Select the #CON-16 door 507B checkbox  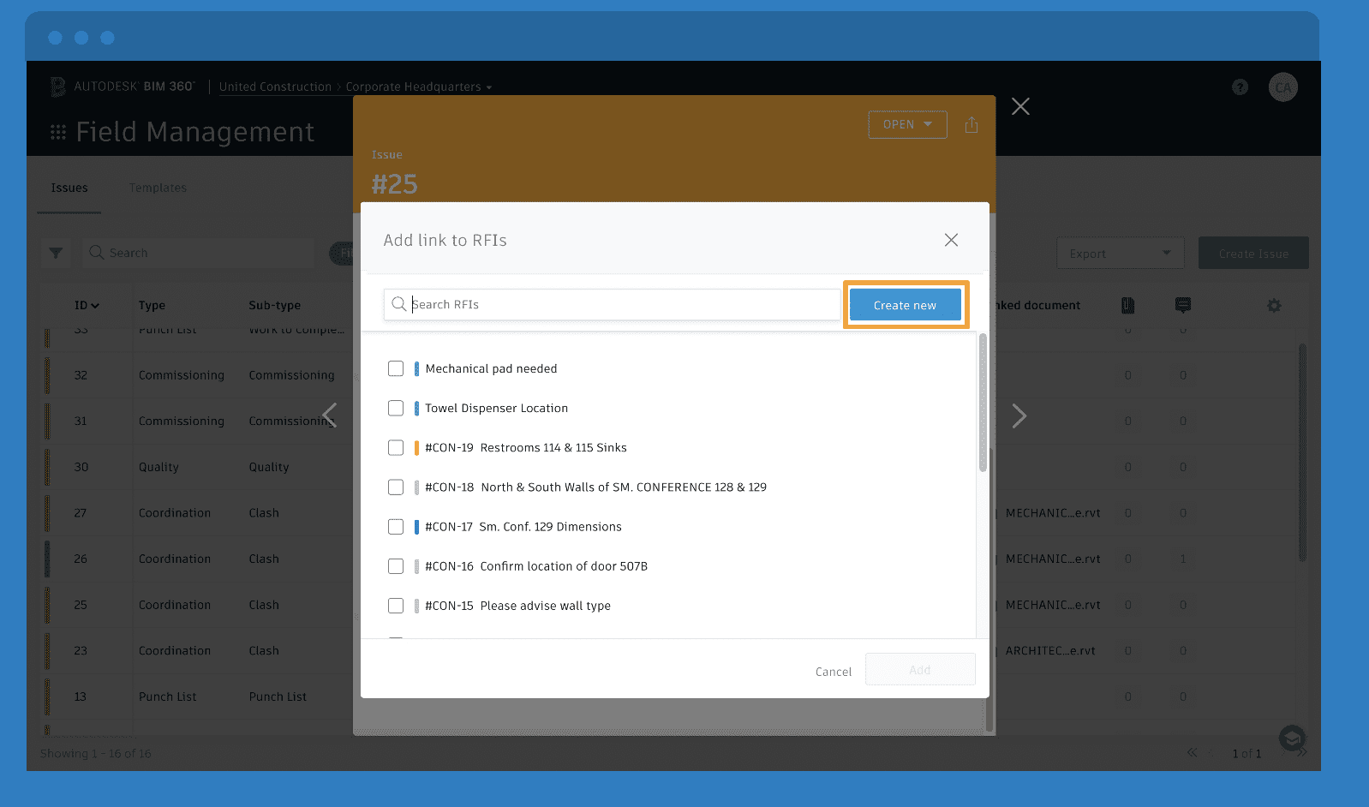(x=396, y=565)
